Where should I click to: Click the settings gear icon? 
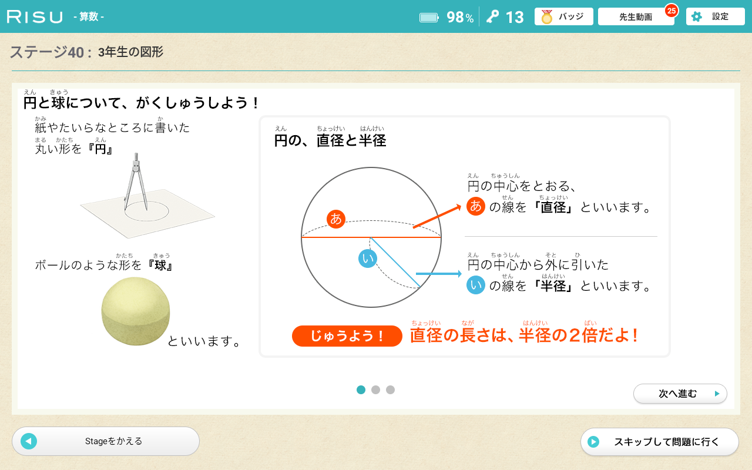point(697,16)
